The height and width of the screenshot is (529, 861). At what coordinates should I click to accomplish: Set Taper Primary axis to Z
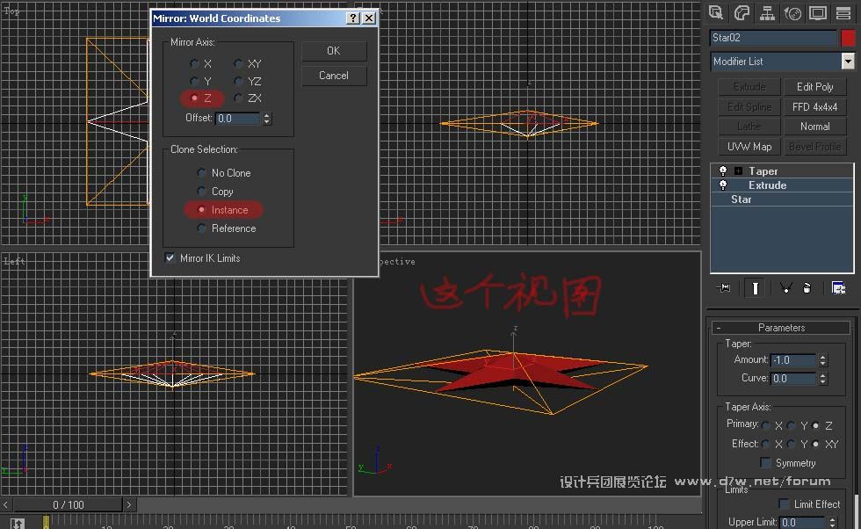[816, 425]
